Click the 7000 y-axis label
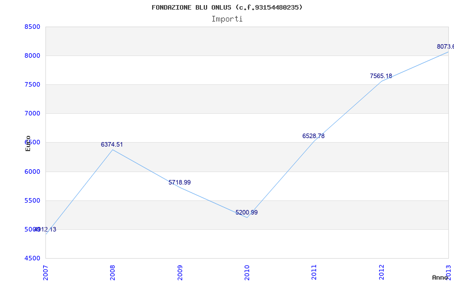Image resolution: width=454 pixels, height=283 pixels. click(x=32, y=114)
